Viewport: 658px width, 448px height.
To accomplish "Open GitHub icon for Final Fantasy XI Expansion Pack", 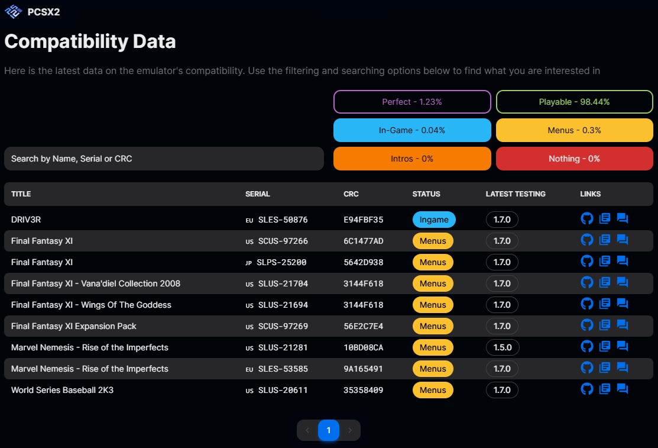I will click(x=586, y=325).
